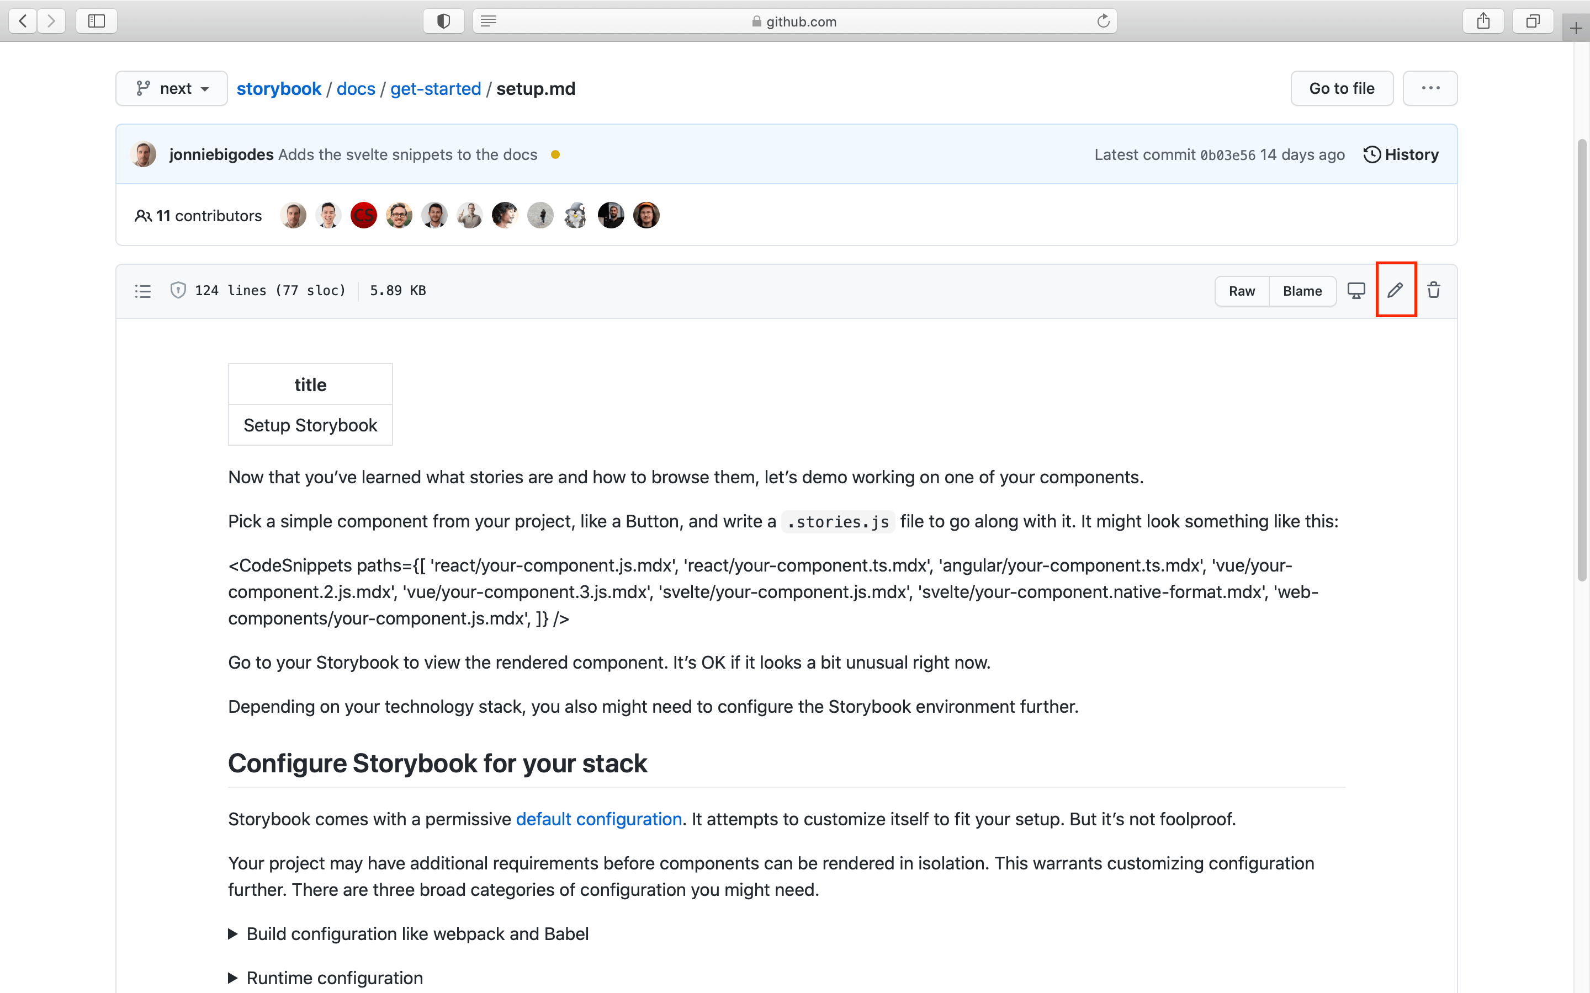This screenshot has width=1590, height=993.
Task: Click the setup.md file name in breadcrumb
Action: click(x=536, y=89)
